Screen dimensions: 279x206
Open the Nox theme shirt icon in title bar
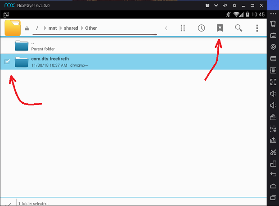point(207,5)
